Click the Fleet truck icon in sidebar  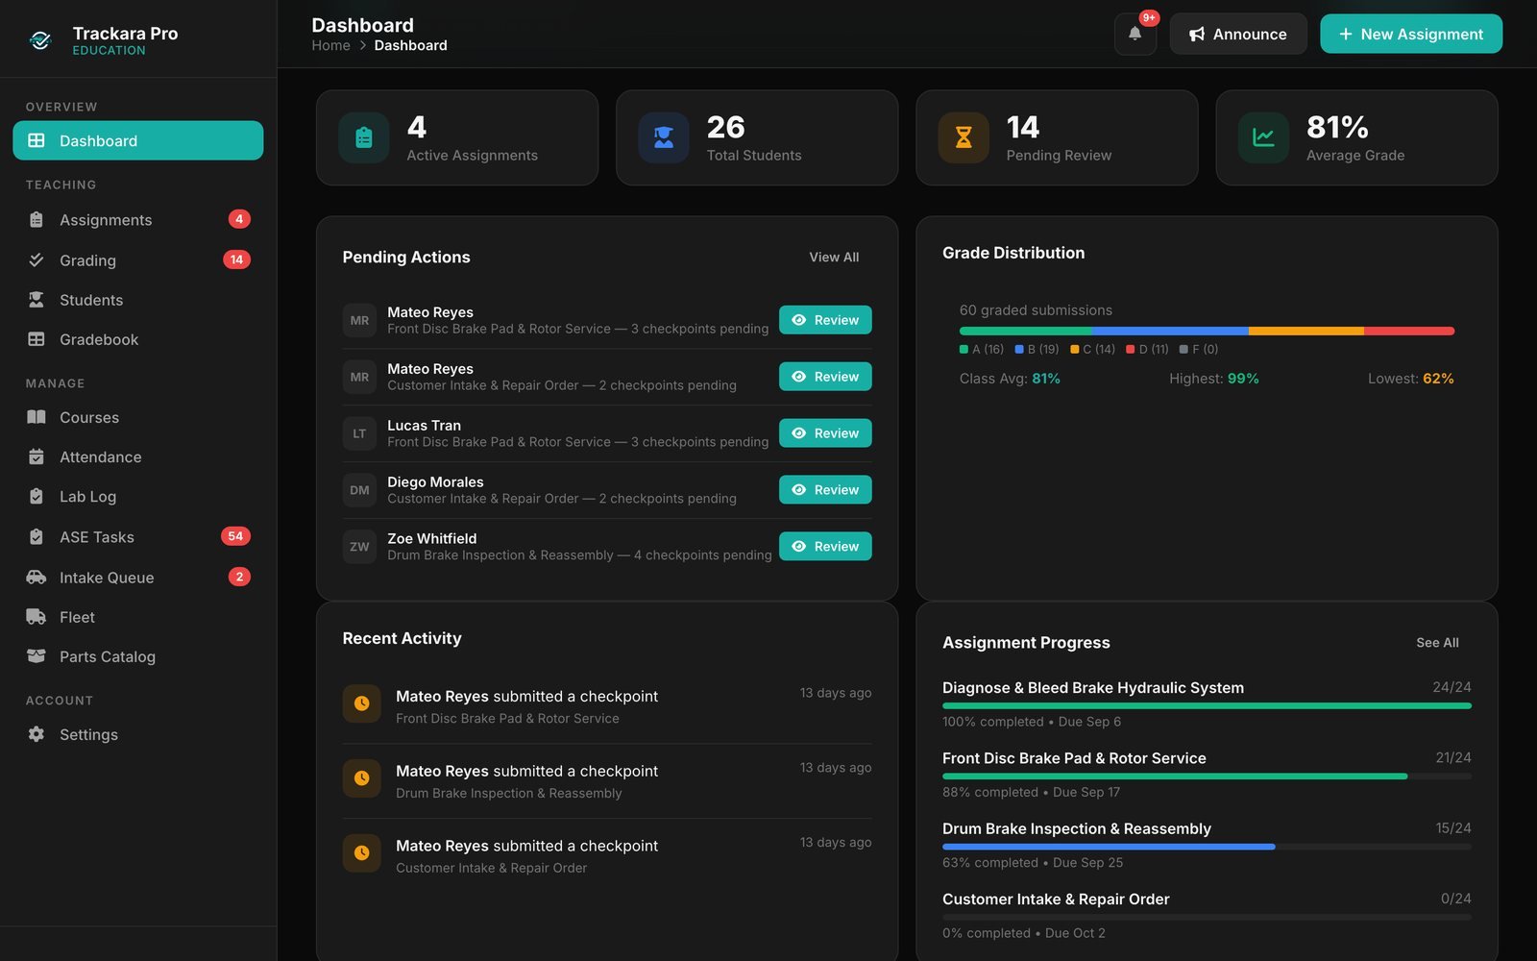[x=37, y=617]
